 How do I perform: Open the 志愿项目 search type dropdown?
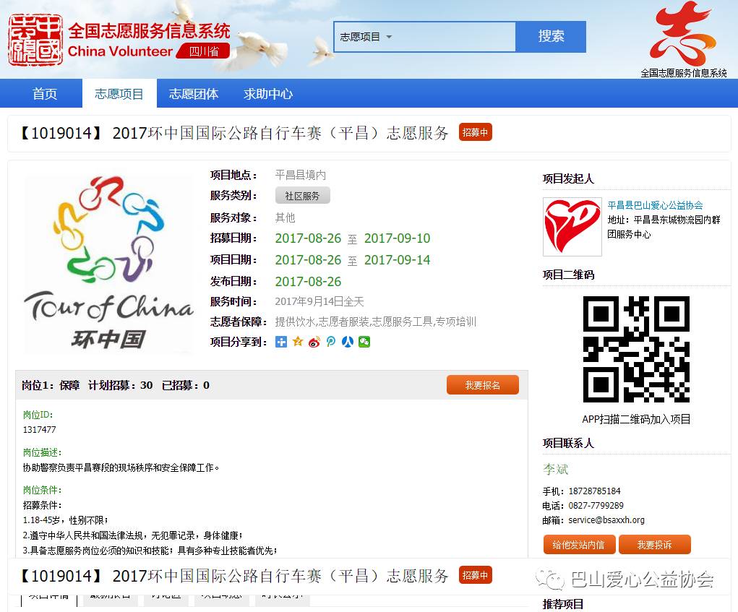366,37
